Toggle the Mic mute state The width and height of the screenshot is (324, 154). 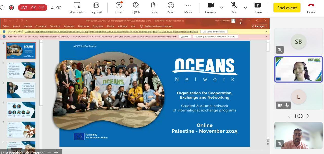click(234, 8)
